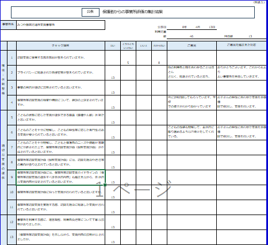Select the はい count 13 in row 8
268x245 pixels.
coord(113,167)
